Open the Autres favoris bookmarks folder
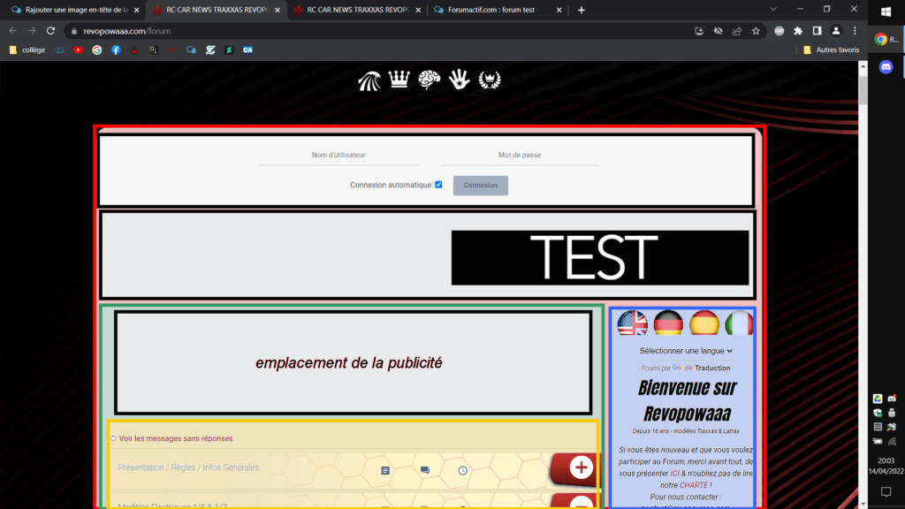The height and width of the screenshot is (509, 905). click(x=831, y=50)
